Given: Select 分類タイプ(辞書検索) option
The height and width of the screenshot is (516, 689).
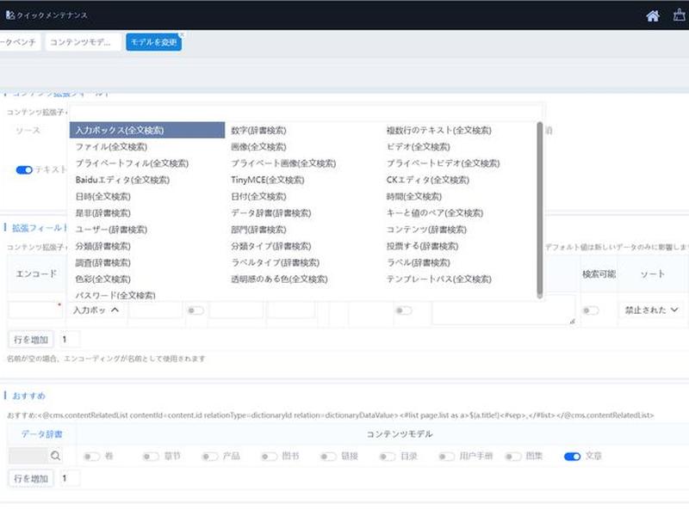Looking at the screenshot, I should (x=270, y=246).
